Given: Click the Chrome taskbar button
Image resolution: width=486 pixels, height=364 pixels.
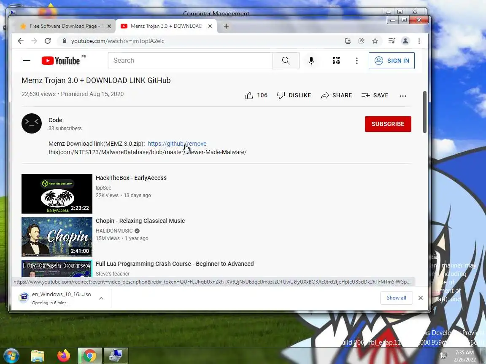Looking at the screenshot, I should pyautogui.click(x=89, y=356).
